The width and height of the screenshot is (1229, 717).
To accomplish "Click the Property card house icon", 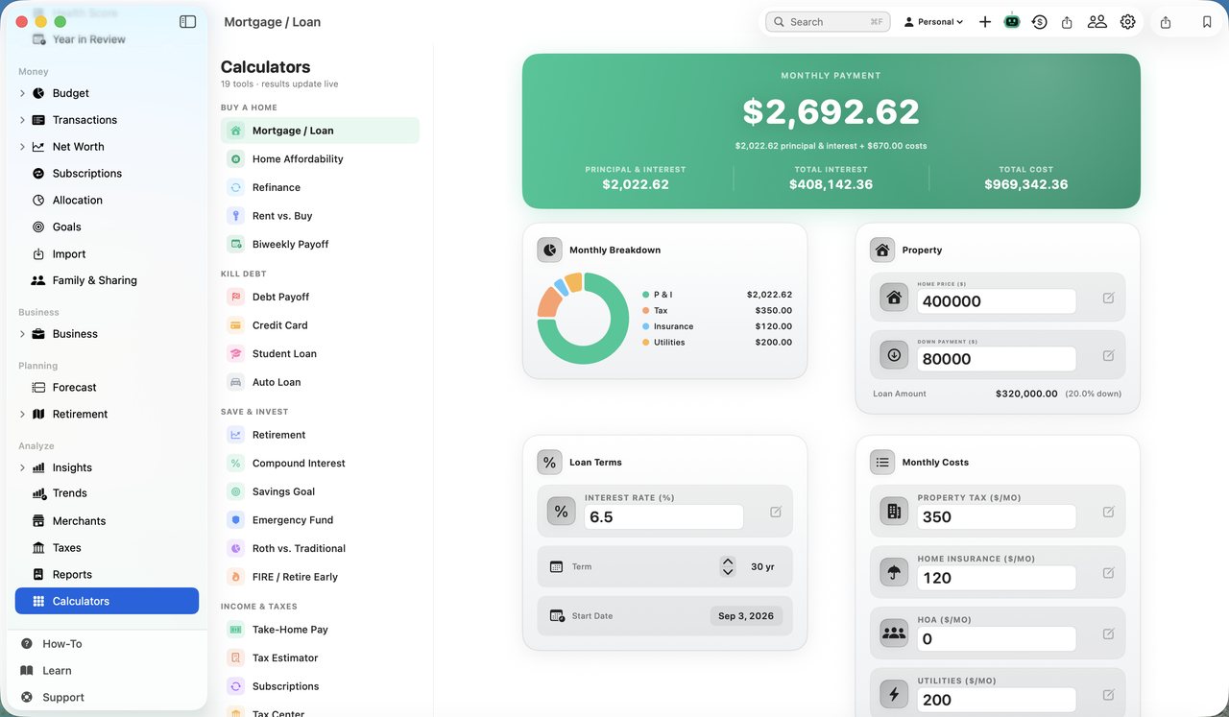I will (x=882, y=250).
